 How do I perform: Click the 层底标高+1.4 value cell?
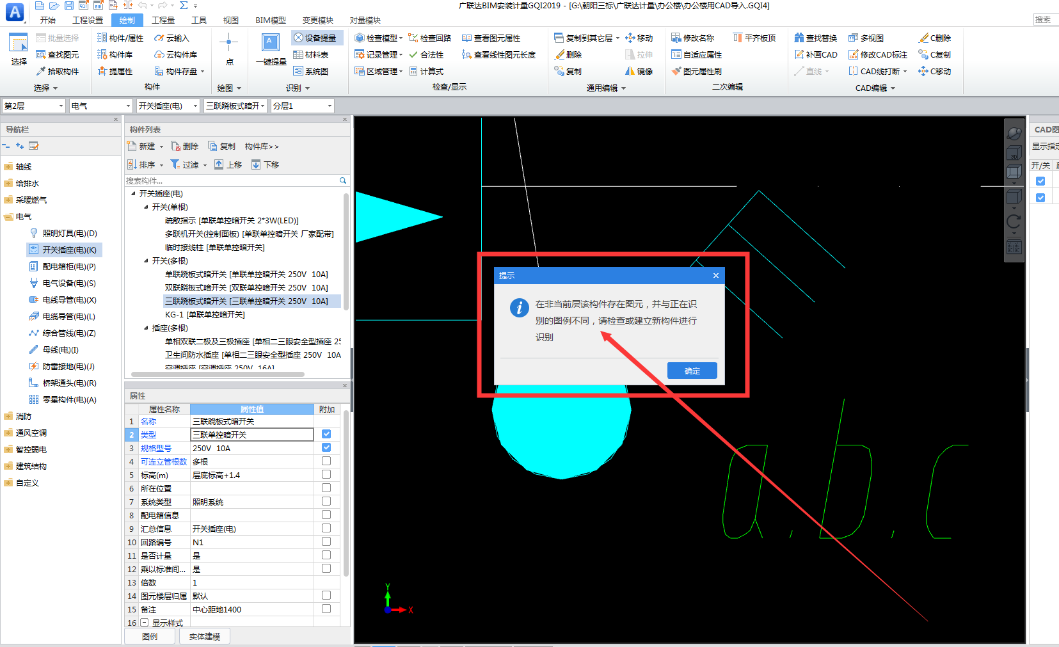(251, 475)
